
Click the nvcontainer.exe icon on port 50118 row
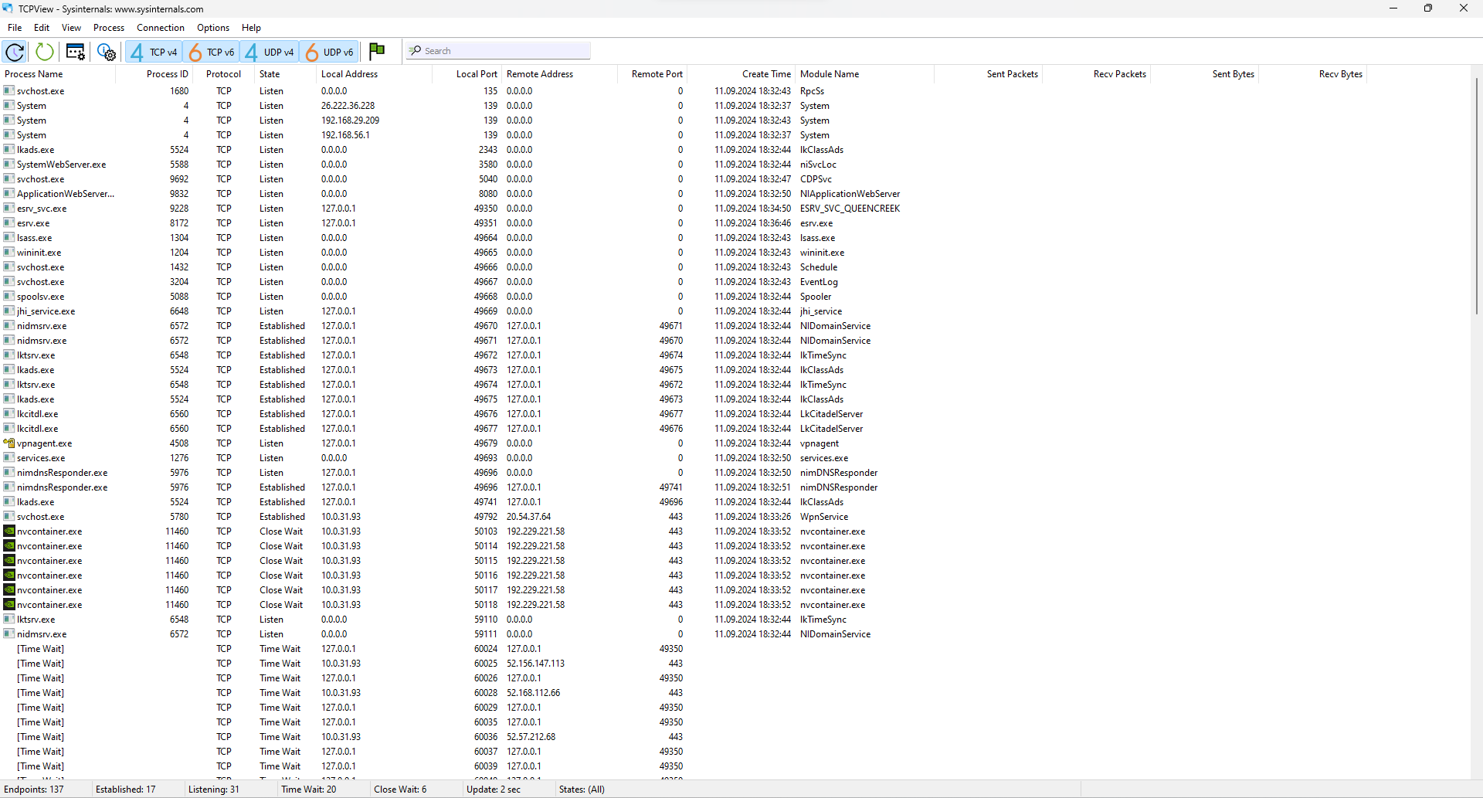click(9, 605)
